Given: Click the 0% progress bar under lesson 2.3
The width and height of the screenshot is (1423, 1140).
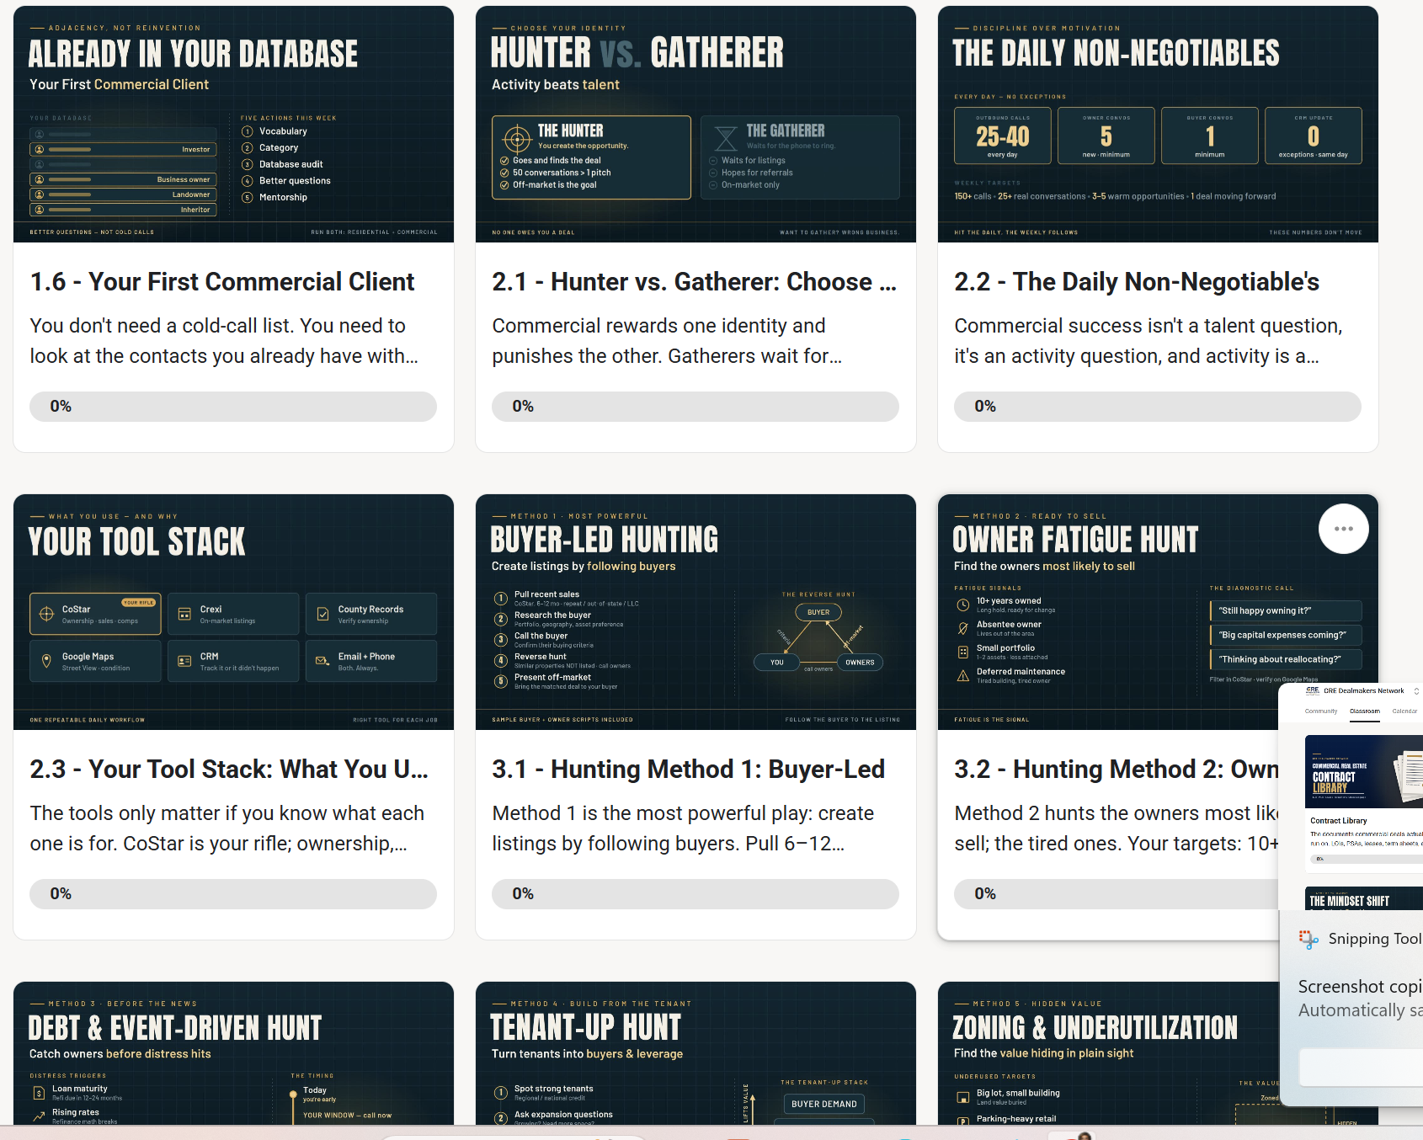Looking at the screenshot, I should (x=233, y=894).
